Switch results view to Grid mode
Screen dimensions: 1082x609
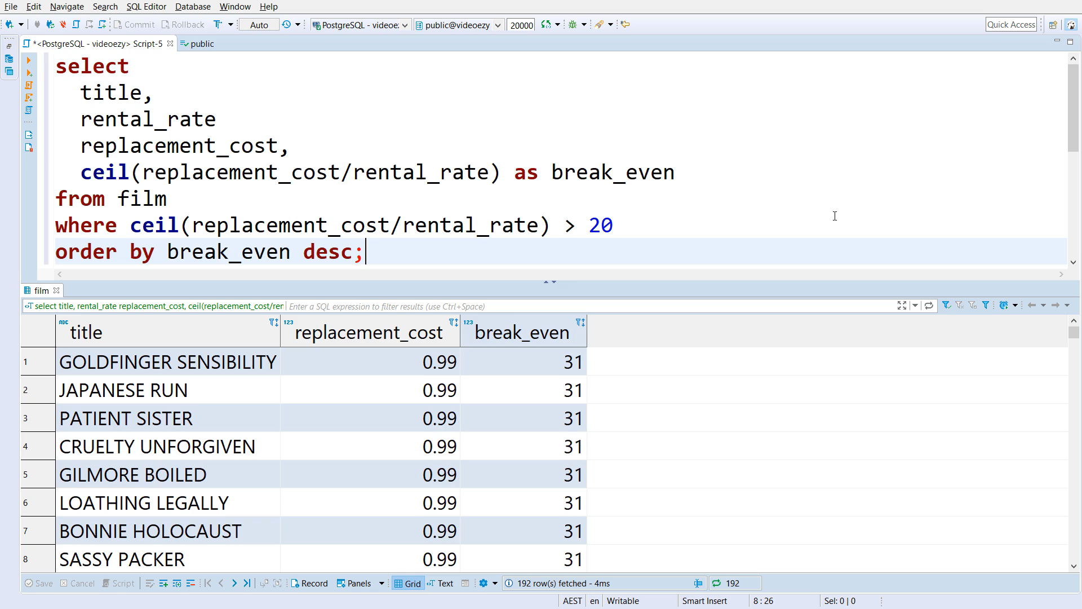click(407, 584)
